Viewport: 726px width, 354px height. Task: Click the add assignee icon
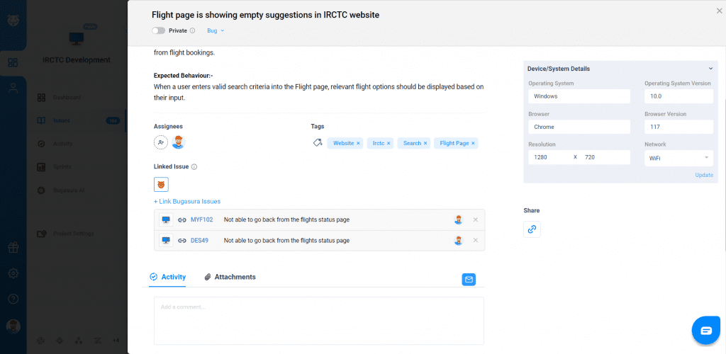click(161, 142)
